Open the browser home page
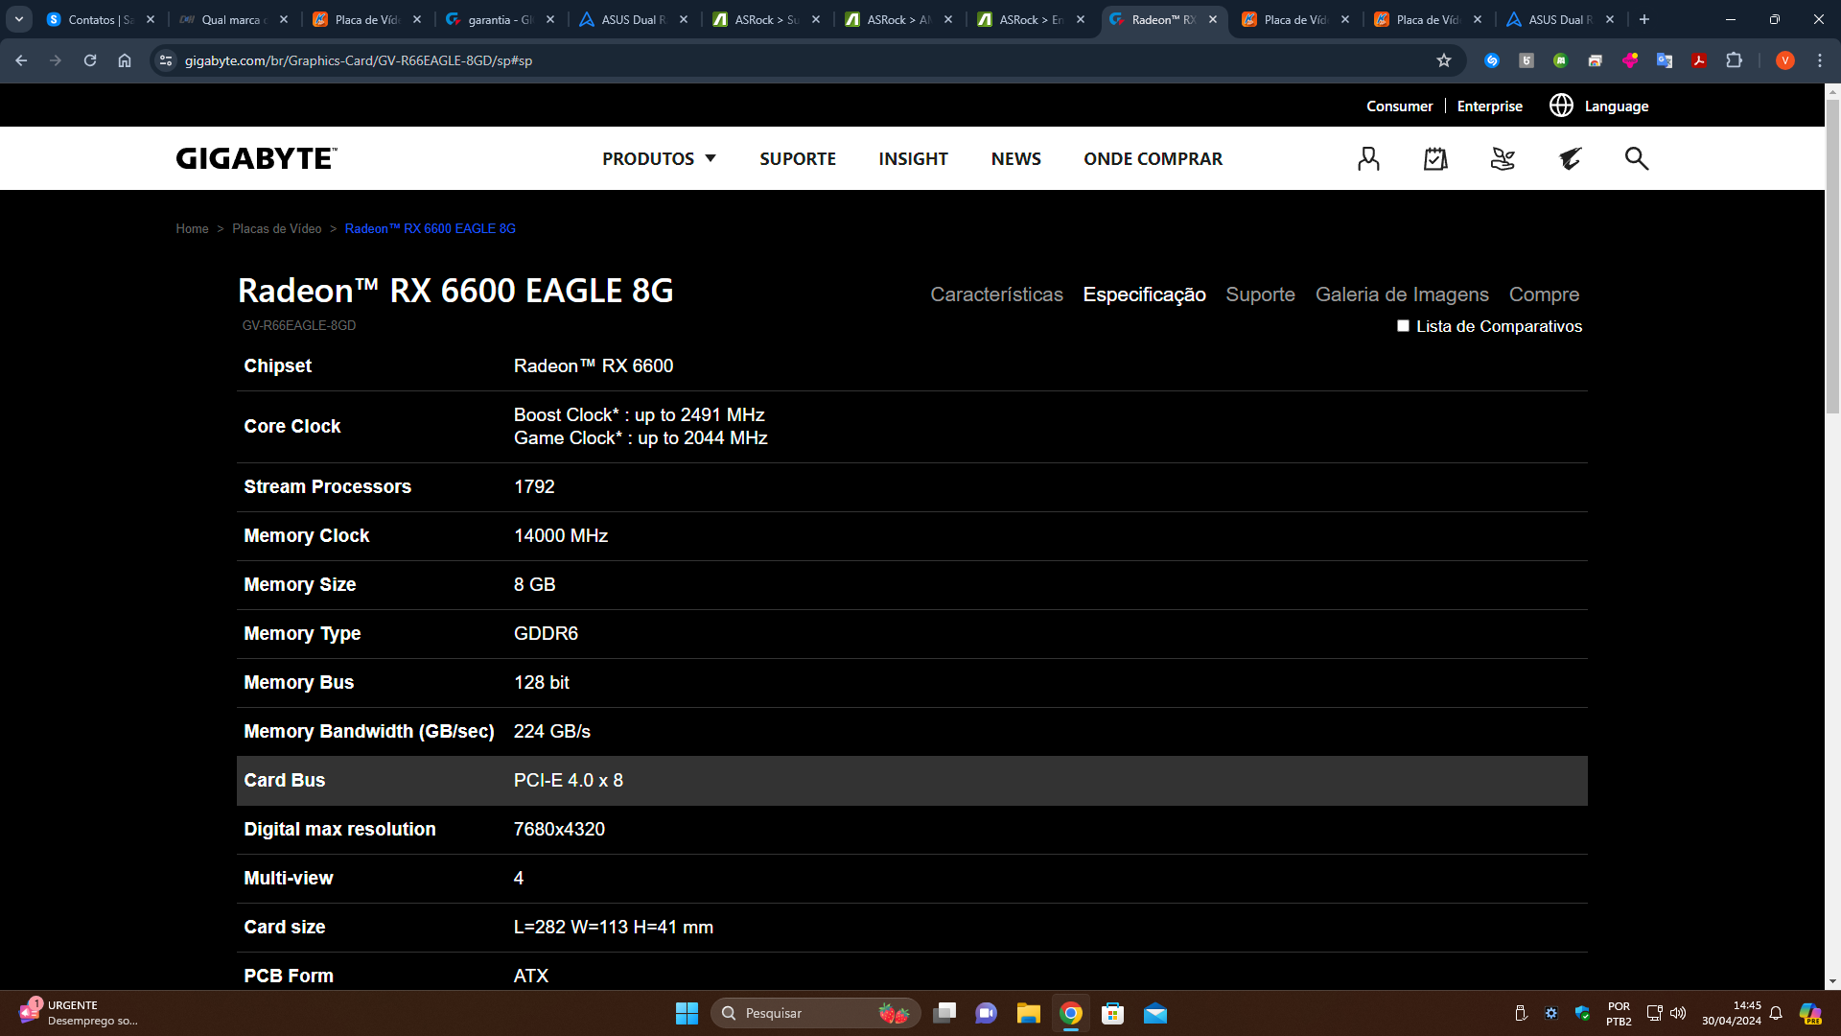Viewport: 1841px width, 1036px height. click(125, 60)
